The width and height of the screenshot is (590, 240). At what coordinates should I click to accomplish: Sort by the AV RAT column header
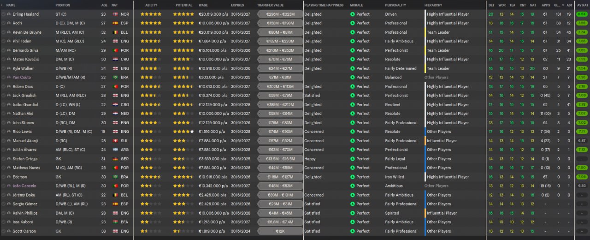[x=582, y=5]
